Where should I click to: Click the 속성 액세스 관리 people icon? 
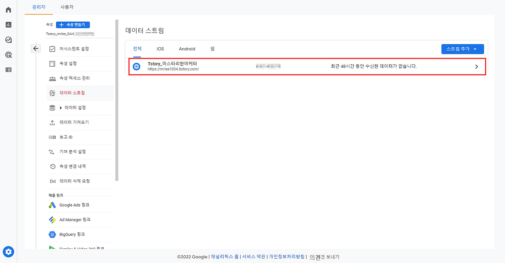tap(52, 78)
